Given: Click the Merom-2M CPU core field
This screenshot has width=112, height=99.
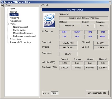Looking at the screenshot, I should (x=69, y=26).
